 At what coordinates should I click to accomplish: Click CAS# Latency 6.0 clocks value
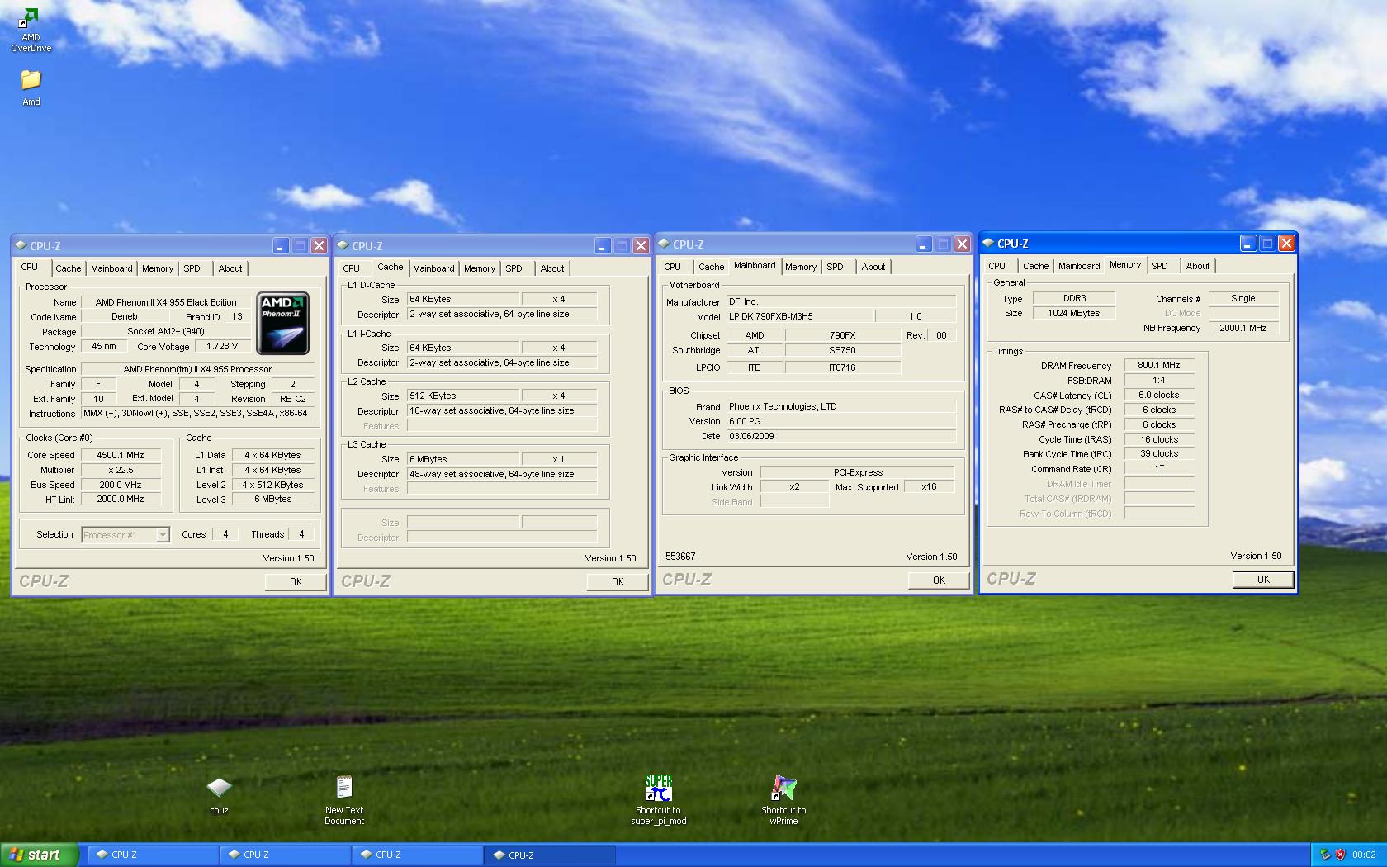click(1159, 395)
